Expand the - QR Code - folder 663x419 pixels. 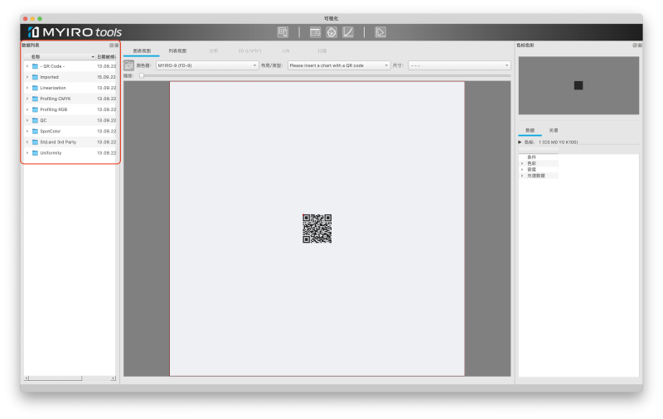27,66
